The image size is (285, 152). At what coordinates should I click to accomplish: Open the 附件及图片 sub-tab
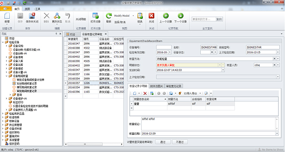(156, 86)
